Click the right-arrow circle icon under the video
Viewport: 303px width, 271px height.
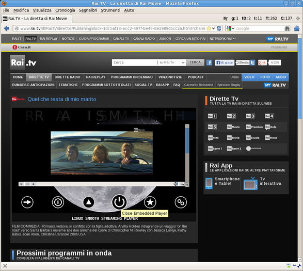click(27, 202)
